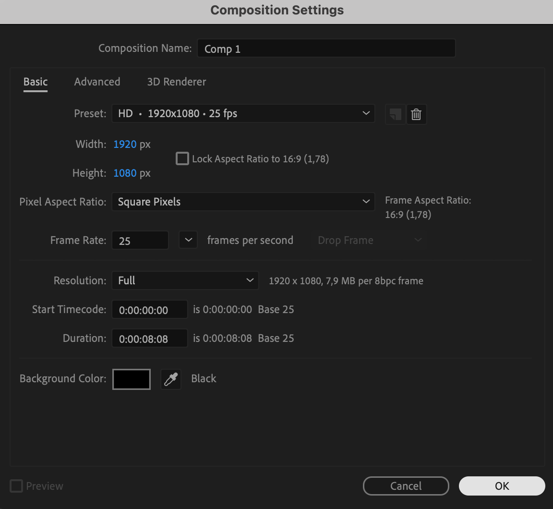This screenshot has width=553, height=509.
Task: Select the Basic tab
Action: point(36,82)
